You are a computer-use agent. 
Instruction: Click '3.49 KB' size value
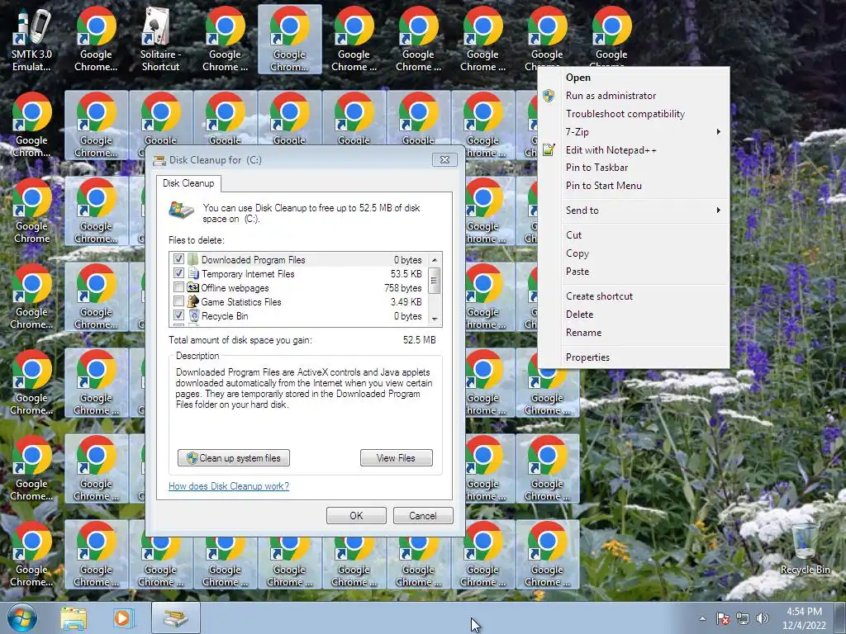coord(406,302)
